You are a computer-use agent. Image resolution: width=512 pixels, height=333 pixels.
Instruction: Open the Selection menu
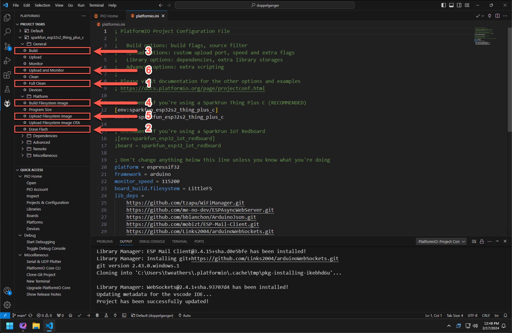(42, 5)
